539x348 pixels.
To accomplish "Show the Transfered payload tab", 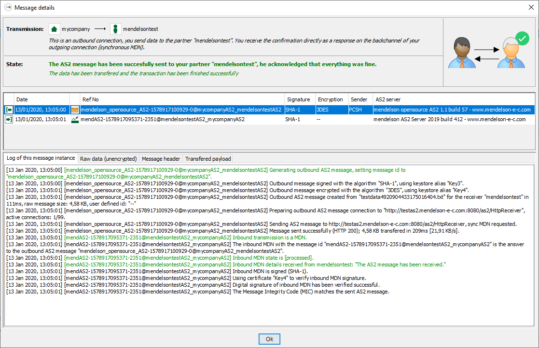I will pos(208,158).
